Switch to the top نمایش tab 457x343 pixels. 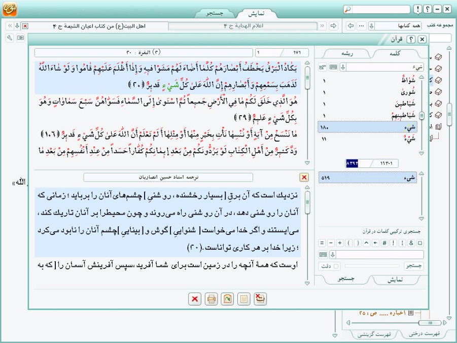(256, 13)
